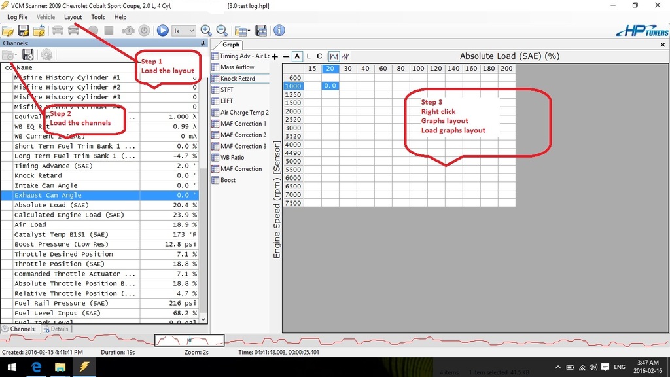Image resolution: width=670 pixels, height=377 pixels.
Task: Click the plus button above the graph
Action: 275,56
